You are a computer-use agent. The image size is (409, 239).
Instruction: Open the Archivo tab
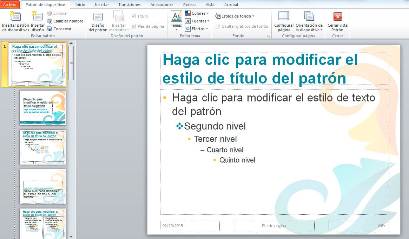[9, 5]
